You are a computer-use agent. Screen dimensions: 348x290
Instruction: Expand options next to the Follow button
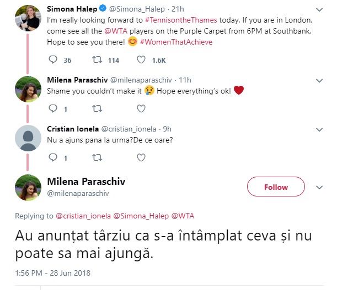[x=319, y=187]
